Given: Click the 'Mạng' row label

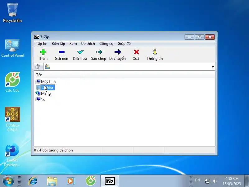Looking at the screenshot, I should [x=46, y=93].
